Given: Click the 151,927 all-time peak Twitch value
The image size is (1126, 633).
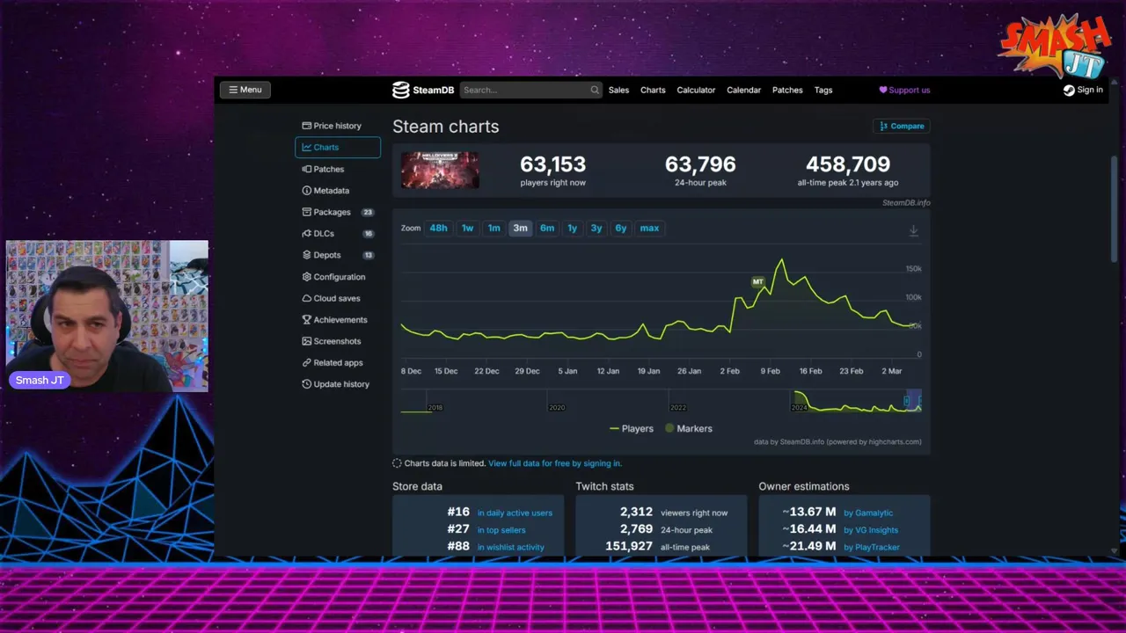Looking at the screenshot, I should pos(629,547).
